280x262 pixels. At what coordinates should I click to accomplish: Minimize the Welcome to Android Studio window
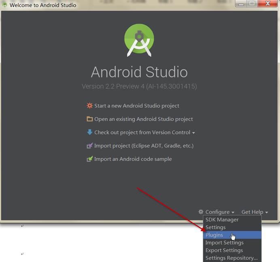(x=241, y=4)
